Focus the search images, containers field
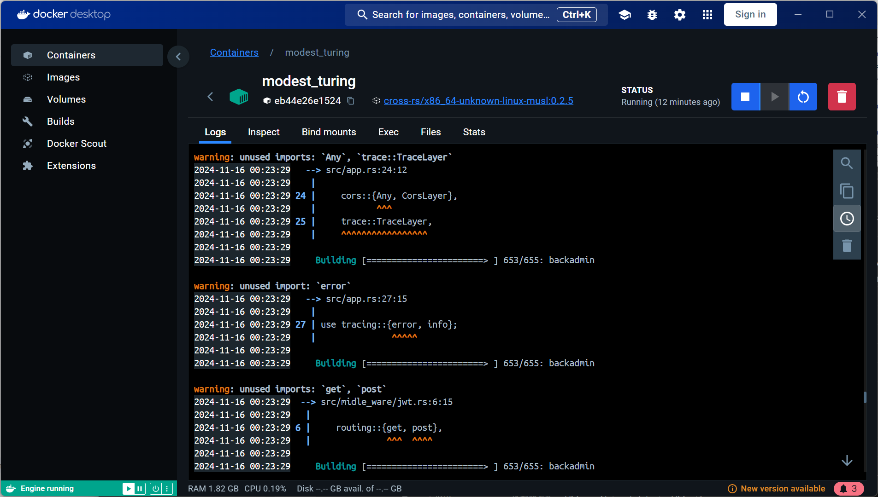Screen dimensions: 878x497 (476, 15)
